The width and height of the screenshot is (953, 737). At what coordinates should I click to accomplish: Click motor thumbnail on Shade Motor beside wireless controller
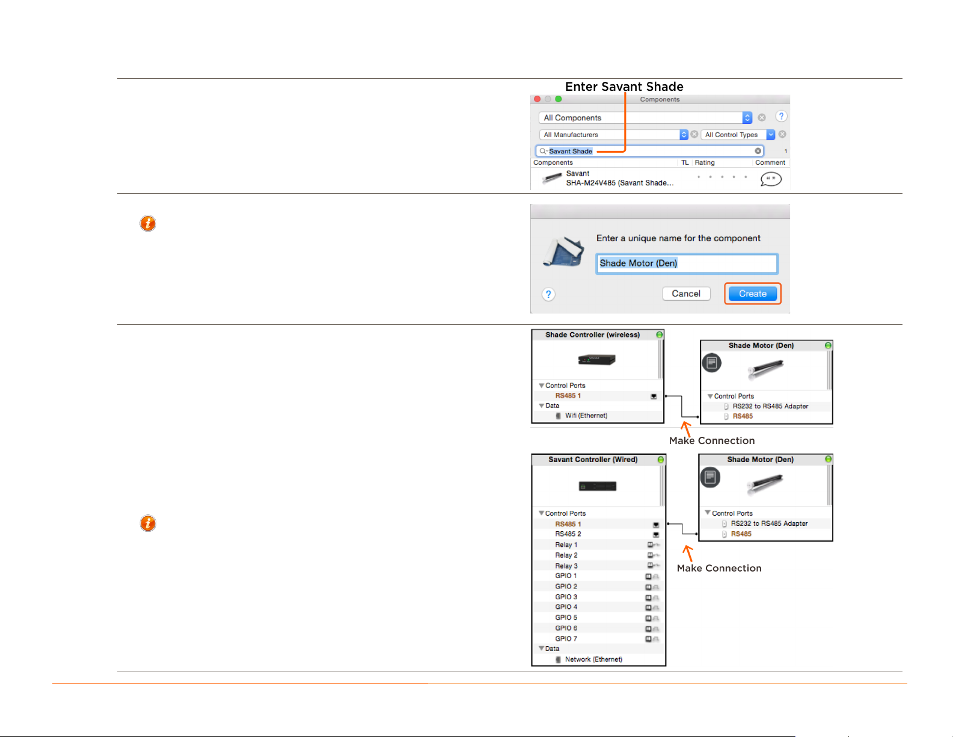[765, 369]
